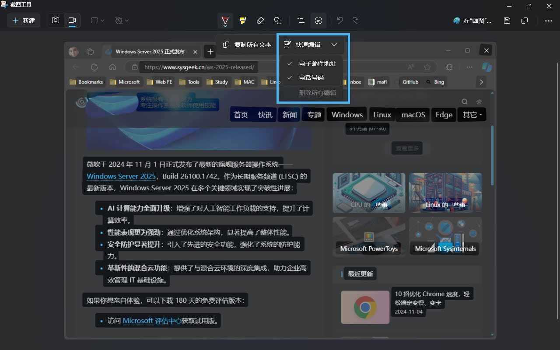Switch to screen recording mode

(x=72, y=20)
